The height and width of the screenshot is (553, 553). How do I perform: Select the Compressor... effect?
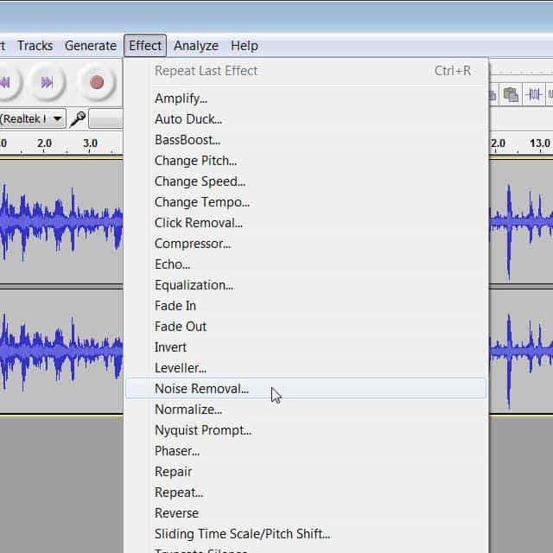click(305, 244)
